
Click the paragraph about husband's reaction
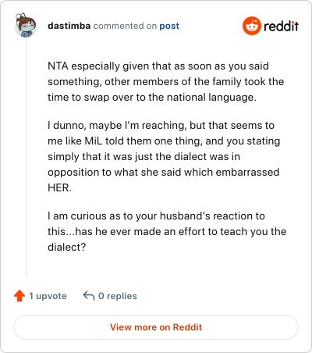coord(167,231)
